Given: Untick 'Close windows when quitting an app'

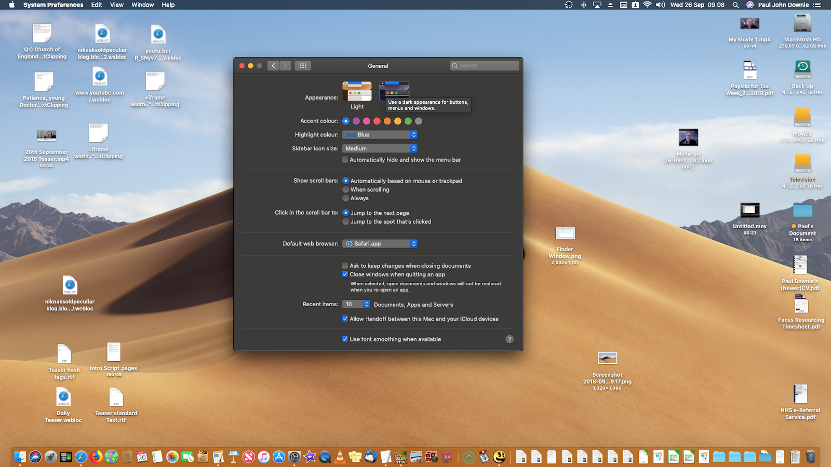Looking at the screenshot, I should [345, 274].
